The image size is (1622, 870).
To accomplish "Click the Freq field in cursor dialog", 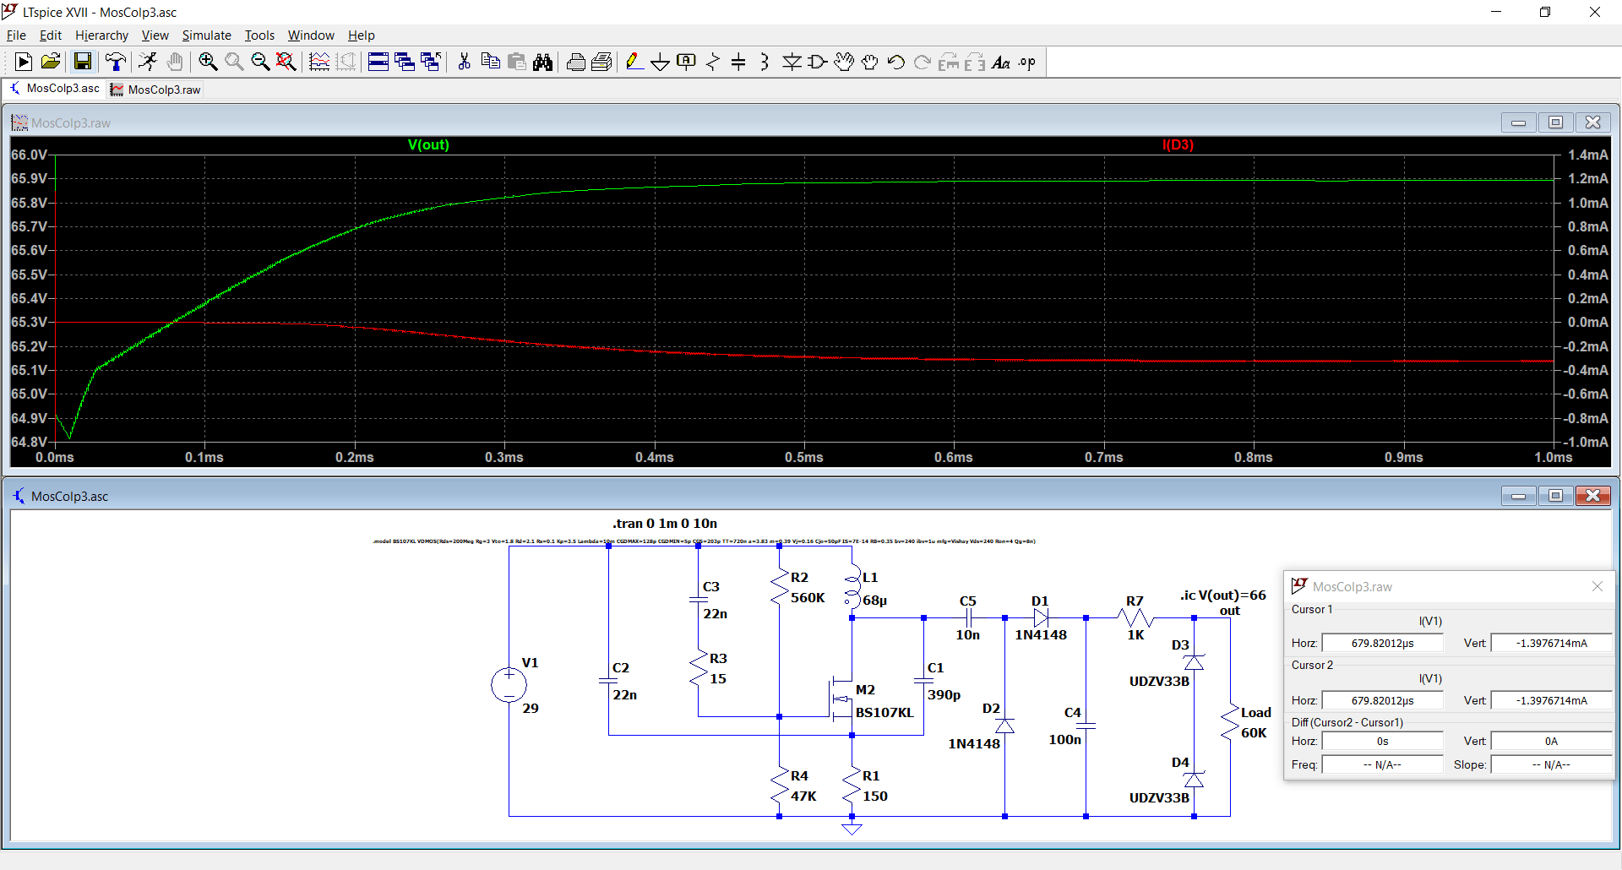I will point(1382,764).
